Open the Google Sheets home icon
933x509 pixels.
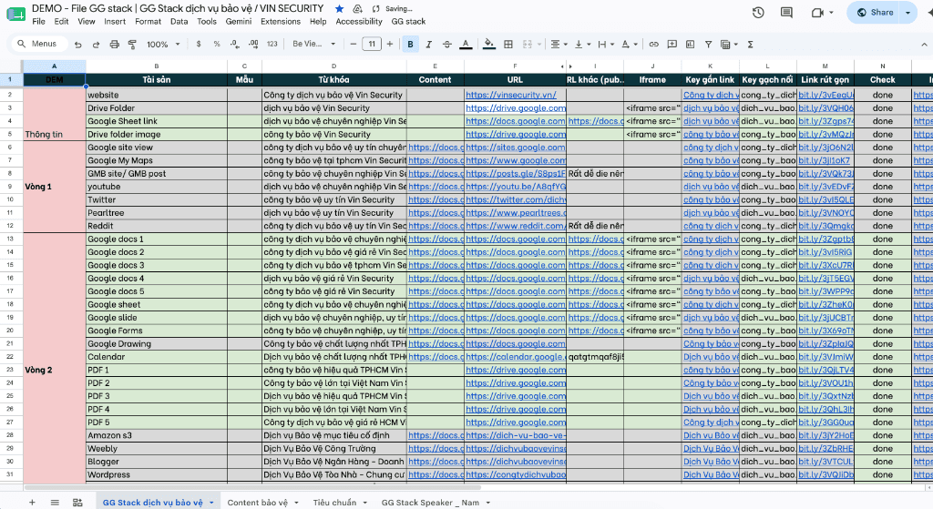[15, 13]
